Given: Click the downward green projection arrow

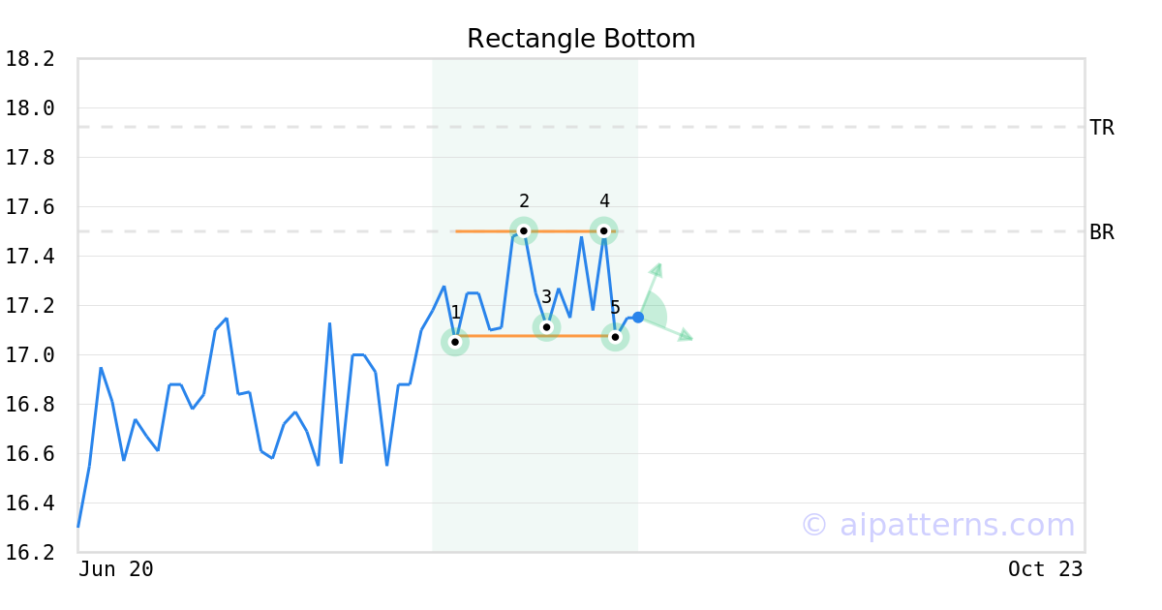Looking at the screenshot, I should [x=667, y=329].
